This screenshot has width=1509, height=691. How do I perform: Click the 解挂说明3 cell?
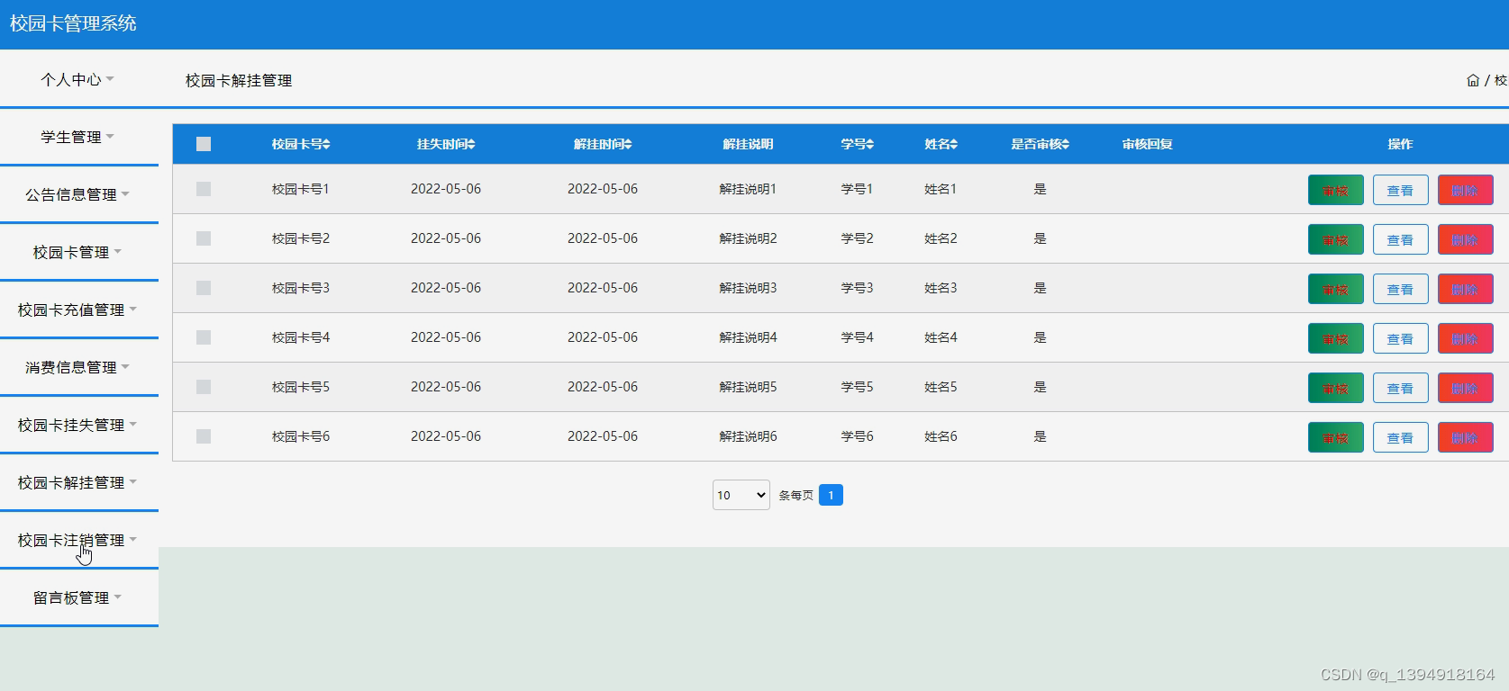point(748,288)
